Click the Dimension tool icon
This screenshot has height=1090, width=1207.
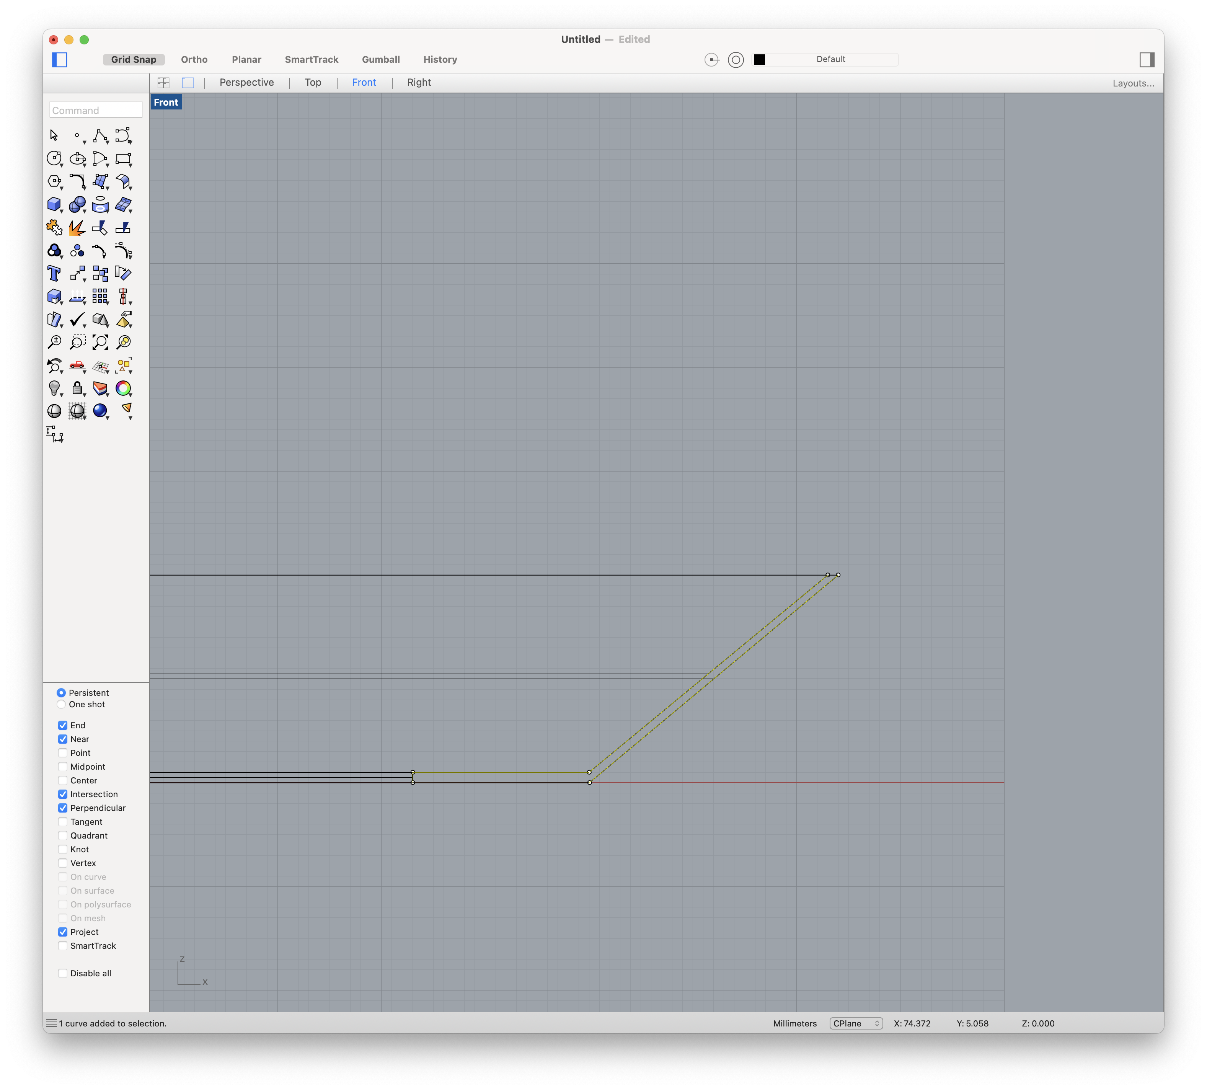tap(54, 434)
